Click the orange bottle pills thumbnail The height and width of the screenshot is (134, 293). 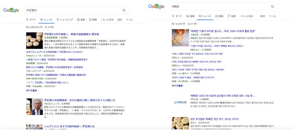click(x=180, y=38)
